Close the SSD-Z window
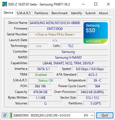The image size is (115, 120). pyautogui.click(x=108, y=4)
